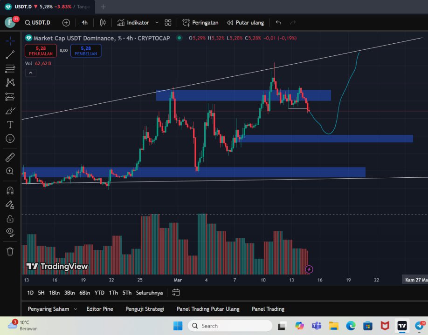Set chart range to Seluruhnya

click(x=149, y=293)
